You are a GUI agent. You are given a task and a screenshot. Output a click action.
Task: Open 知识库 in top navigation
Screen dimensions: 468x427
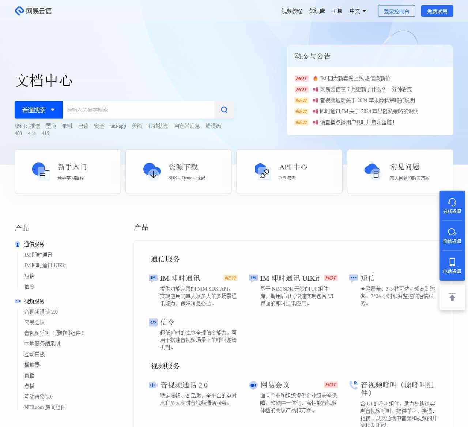[x=317, y=11]
